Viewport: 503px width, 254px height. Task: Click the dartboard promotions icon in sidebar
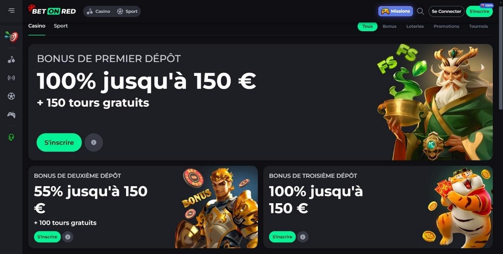11,36
